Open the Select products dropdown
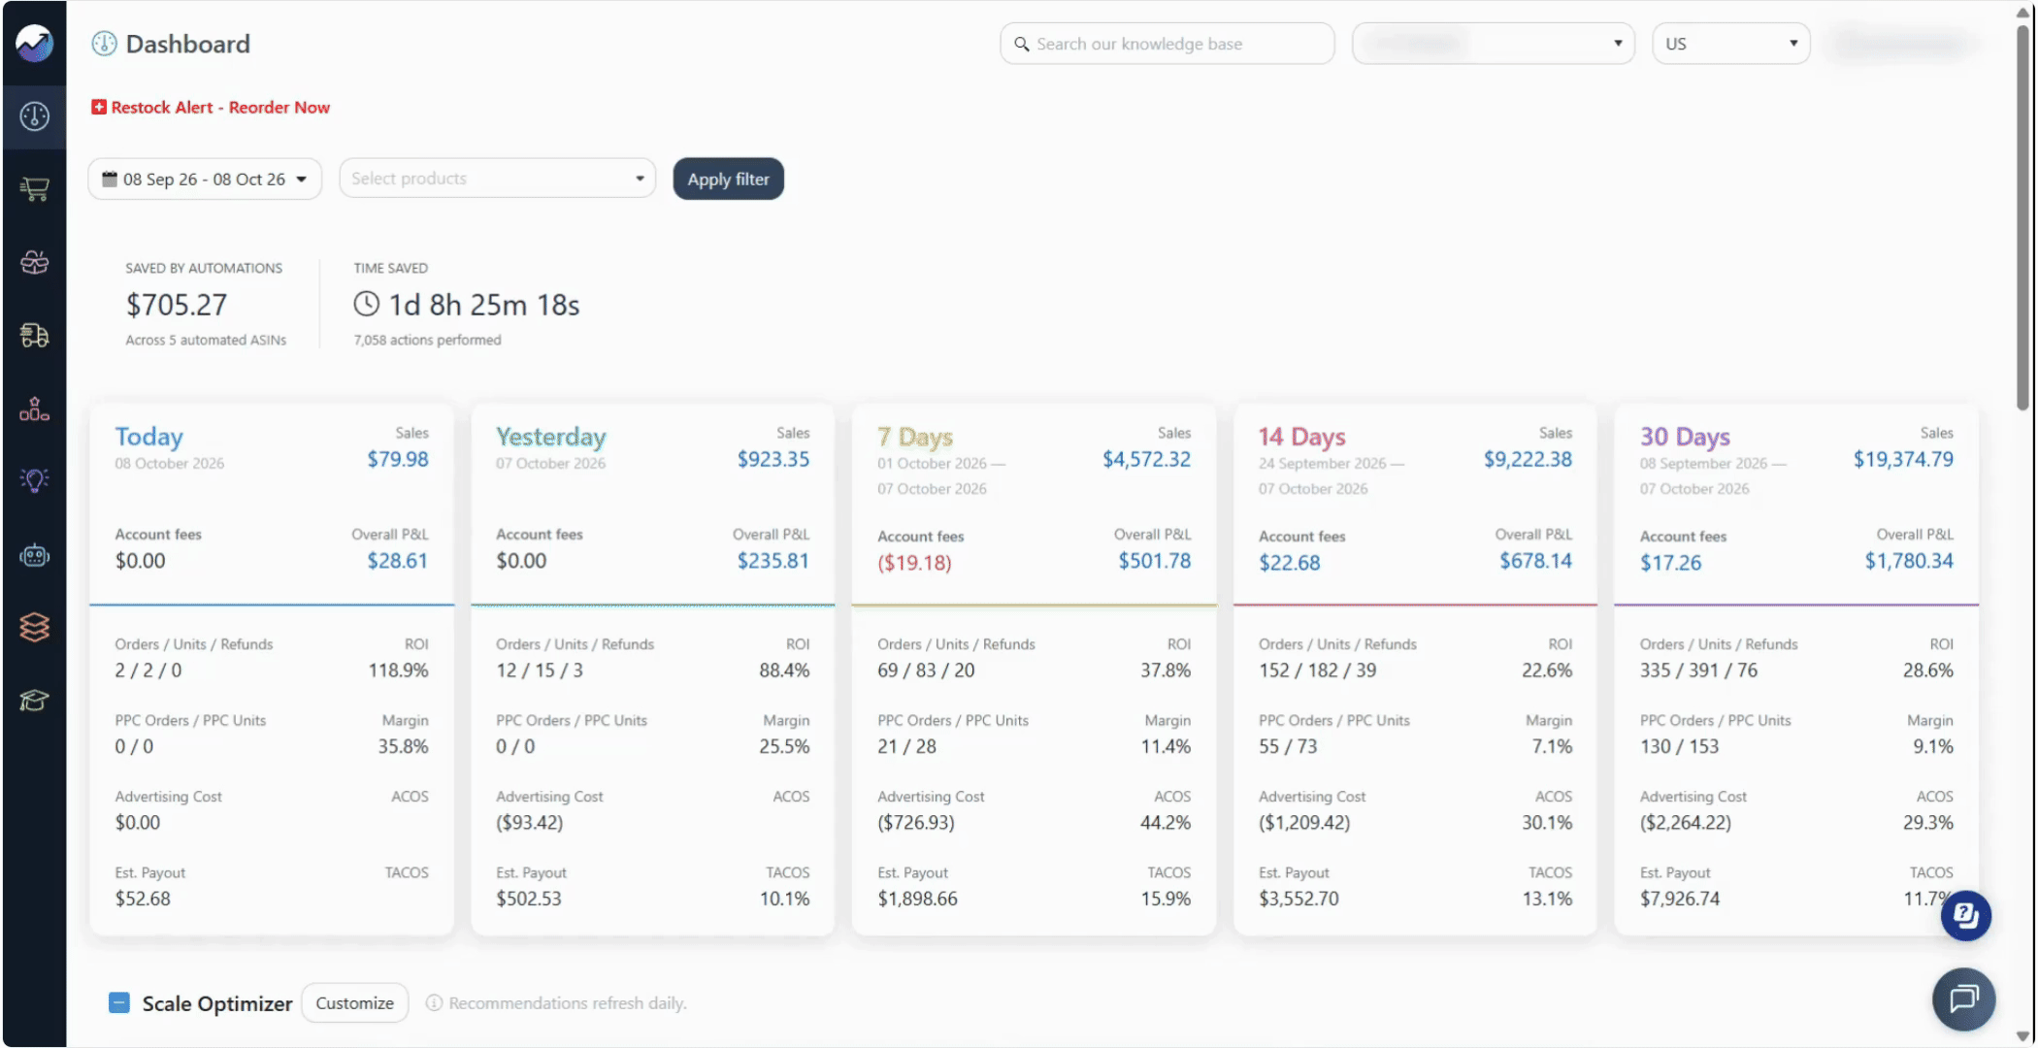The width and height of the screenshot is (2038, 1048). point(497,179)
